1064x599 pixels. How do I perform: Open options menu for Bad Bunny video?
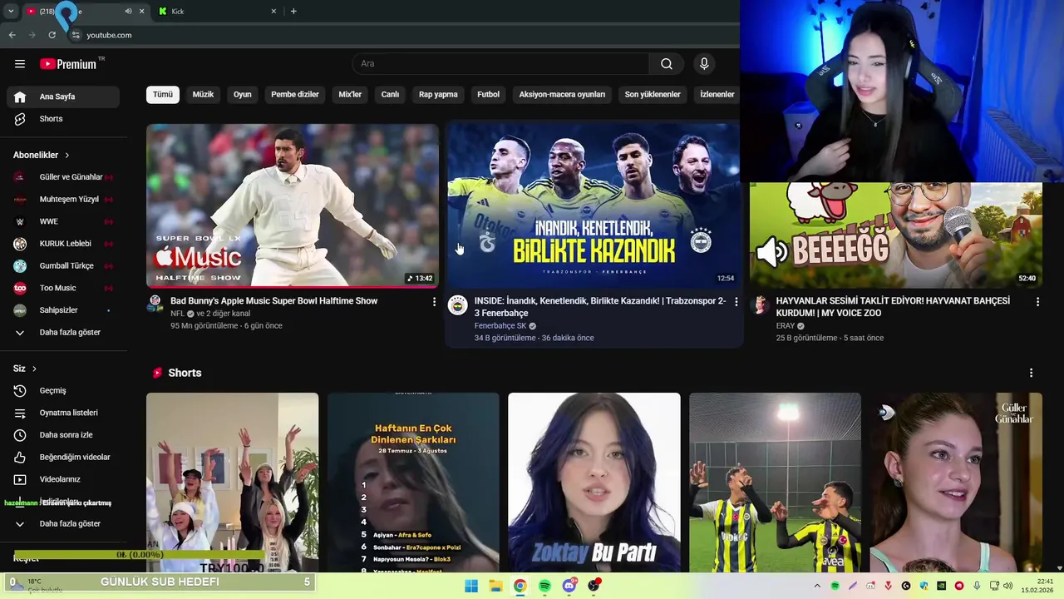click(x=434, y=302)
